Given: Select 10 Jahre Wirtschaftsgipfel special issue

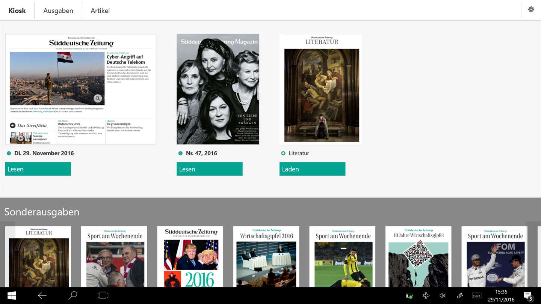Looking at the screenshot, I should pos(419,257).
